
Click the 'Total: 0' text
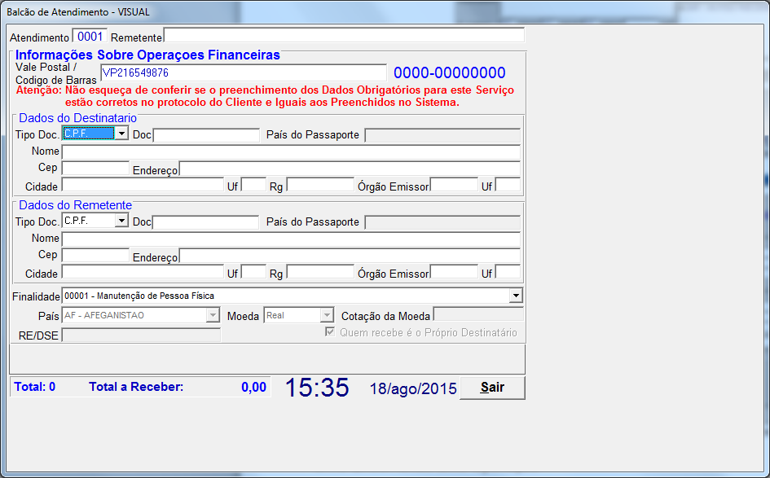[x=35, y=387]
